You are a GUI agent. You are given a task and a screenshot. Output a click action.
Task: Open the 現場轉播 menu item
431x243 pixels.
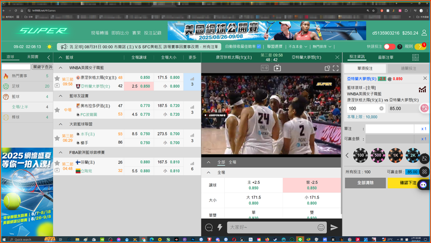point(99,33)
